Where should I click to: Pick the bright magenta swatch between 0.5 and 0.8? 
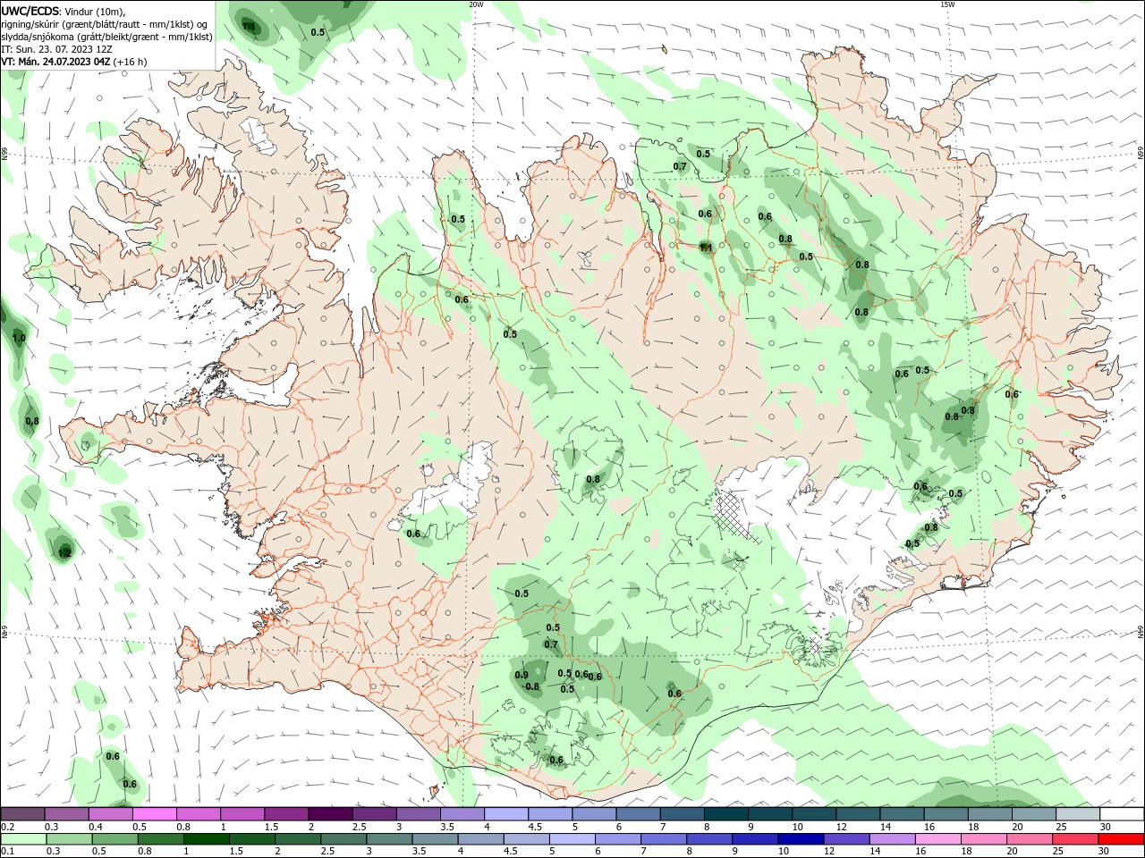click(155, 814)
